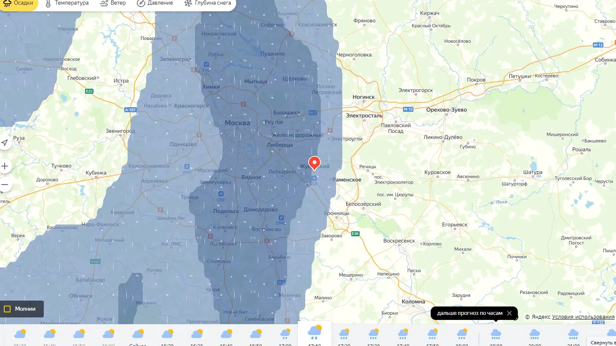Click the VKO airport icon on map
This screenshot has height=346, width=616.
click(x=187, y=167)
